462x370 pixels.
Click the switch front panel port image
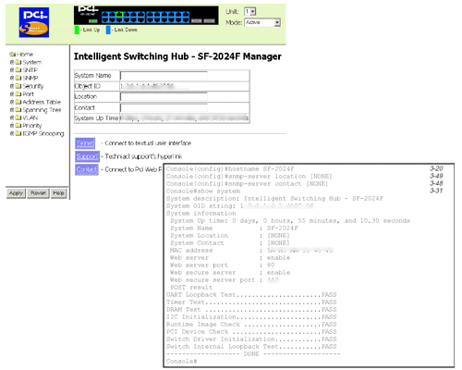(x=146, y=16)
